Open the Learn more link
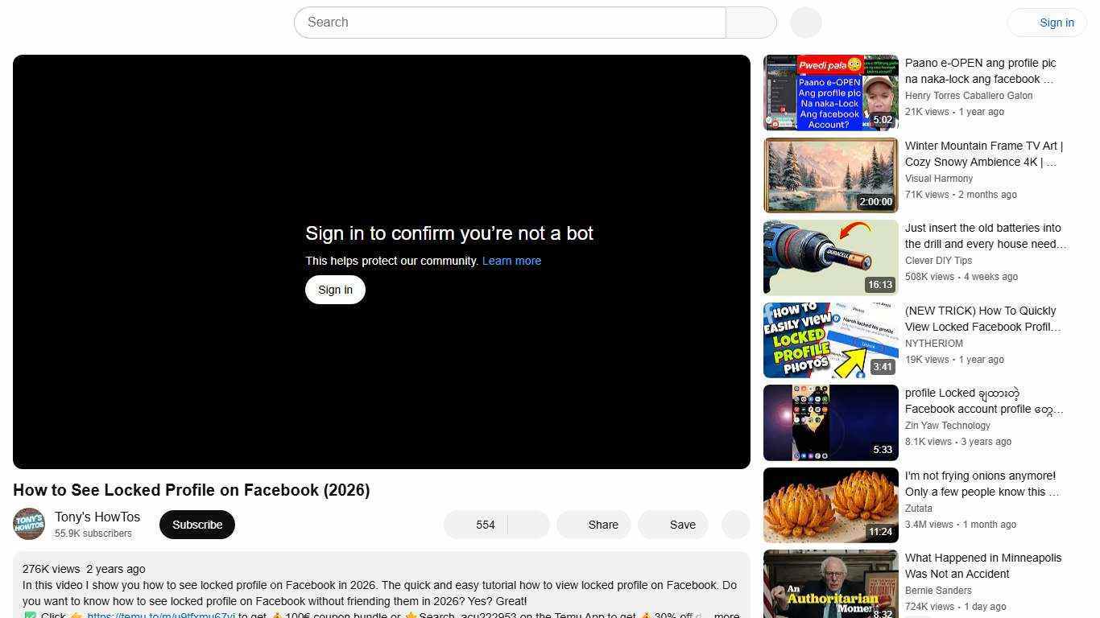 (511, 260)
